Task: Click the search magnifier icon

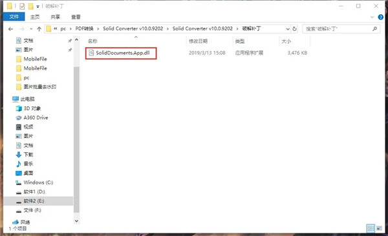Action: coord(375,29)
